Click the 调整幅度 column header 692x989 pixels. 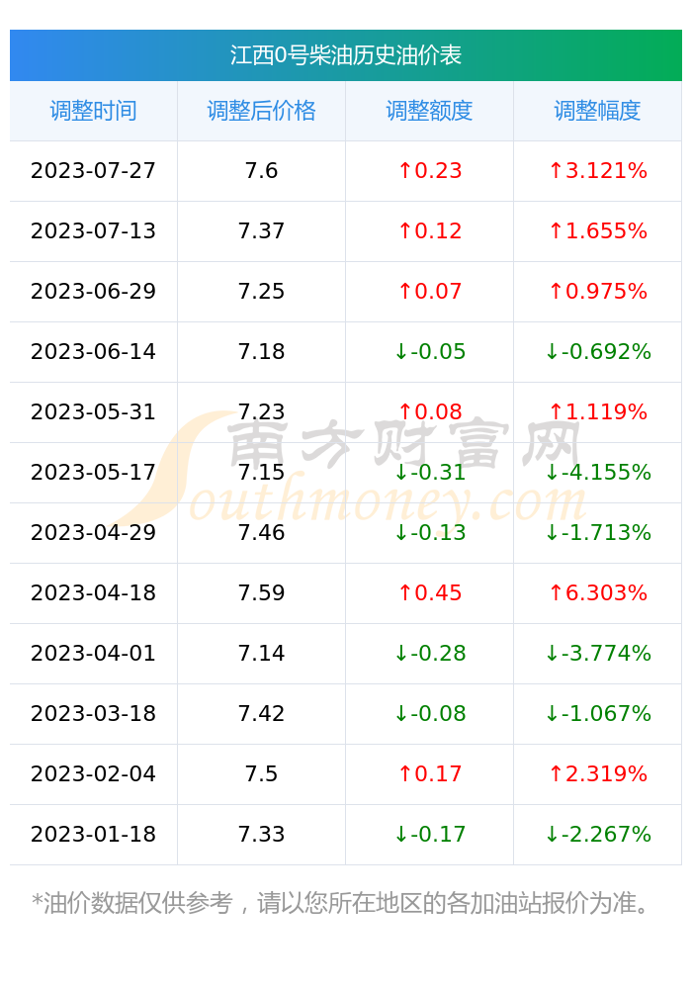pos(597,111)
